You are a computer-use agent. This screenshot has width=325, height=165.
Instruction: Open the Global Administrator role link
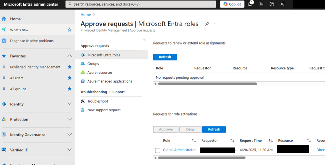[x=179, y=150]
